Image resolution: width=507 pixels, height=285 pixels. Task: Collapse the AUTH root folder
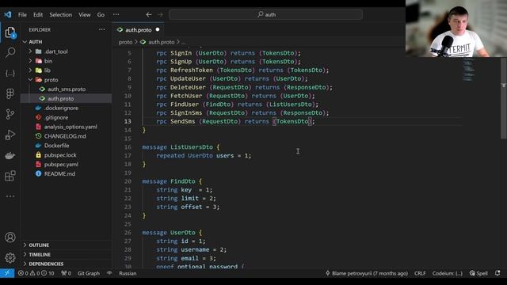36,42
